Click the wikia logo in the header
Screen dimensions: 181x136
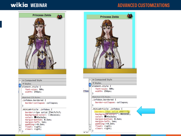[19, 5]
